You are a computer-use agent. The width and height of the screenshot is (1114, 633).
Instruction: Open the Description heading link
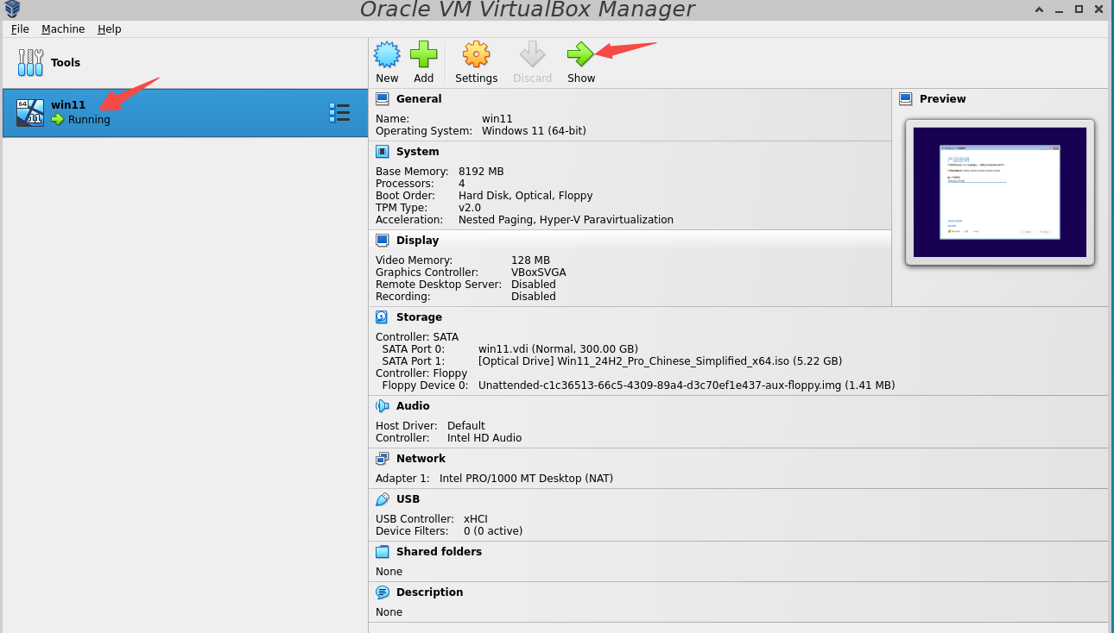pyautogui.click(x=430, y=592)
